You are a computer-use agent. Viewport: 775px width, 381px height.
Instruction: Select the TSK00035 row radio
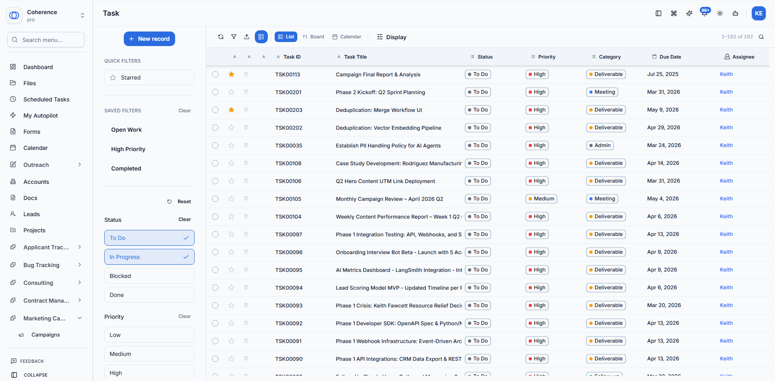point(215,145)
